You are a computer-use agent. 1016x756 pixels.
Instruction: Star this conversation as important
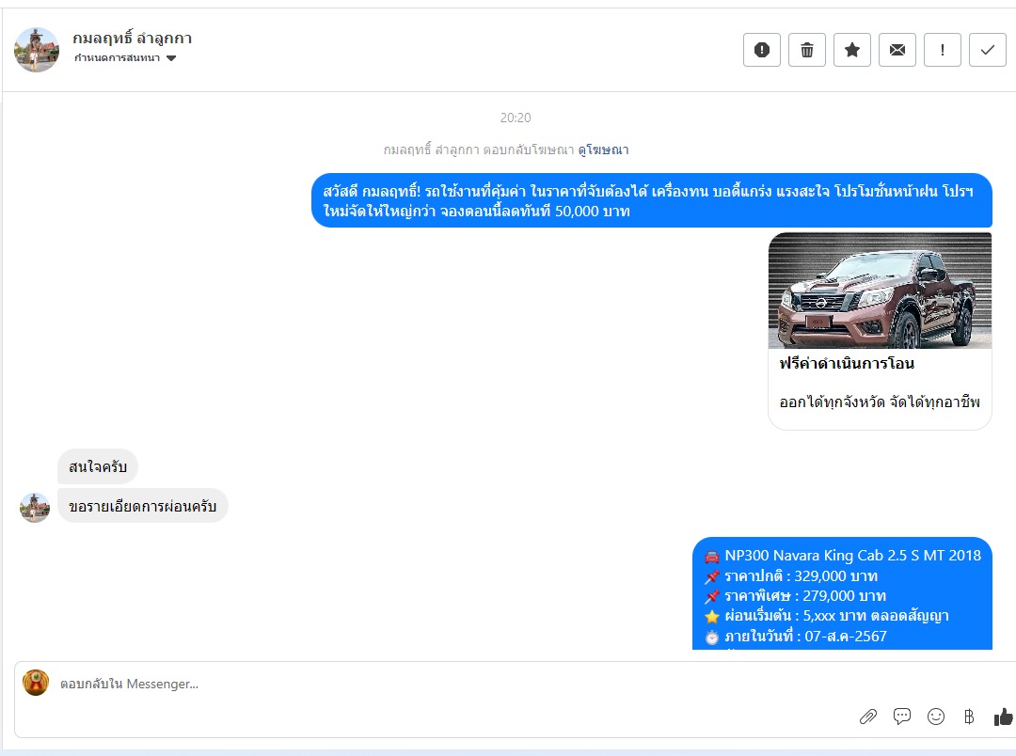pos(852,50)
